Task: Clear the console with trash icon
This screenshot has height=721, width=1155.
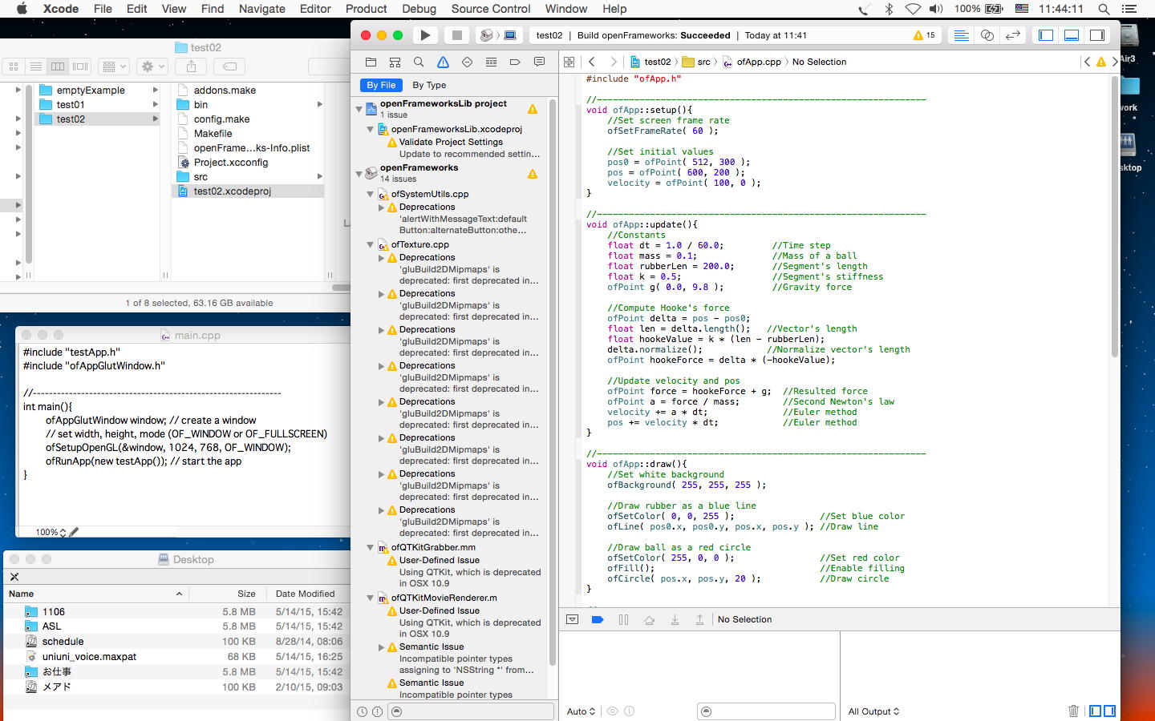Action: tap(1073, 711)
